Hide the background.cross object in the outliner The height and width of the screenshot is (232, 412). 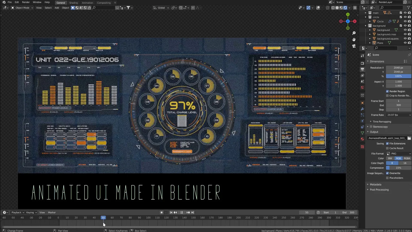pyautogui.click(x=405, y=34)
